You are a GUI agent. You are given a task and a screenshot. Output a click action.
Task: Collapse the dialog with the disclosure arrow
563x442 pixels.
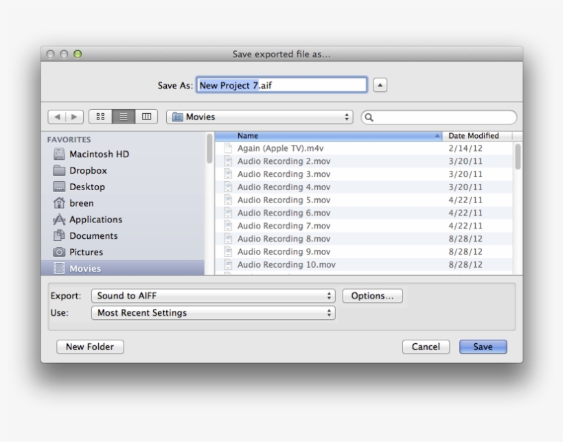[x=380, y=84]
